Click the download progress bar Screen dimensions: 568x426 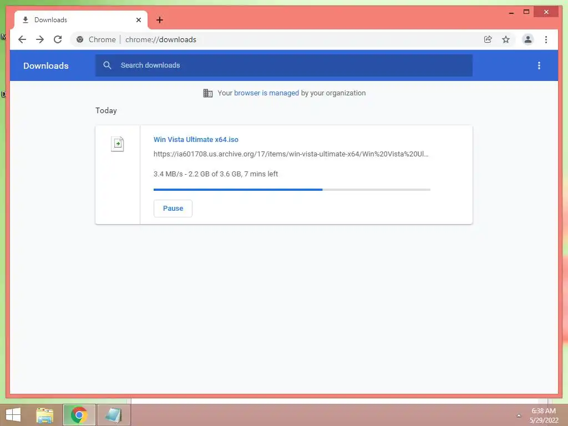coord(292,190)
